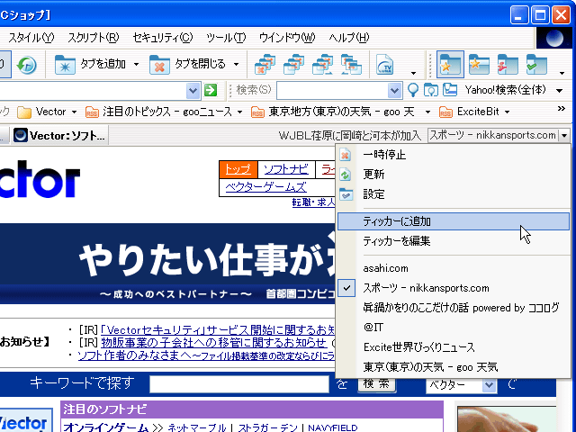Image resolution: width=576 pixels, height=432 pixels.
Task: Open the 物販事業の子会社への移管 link
Action: [213, 343]
